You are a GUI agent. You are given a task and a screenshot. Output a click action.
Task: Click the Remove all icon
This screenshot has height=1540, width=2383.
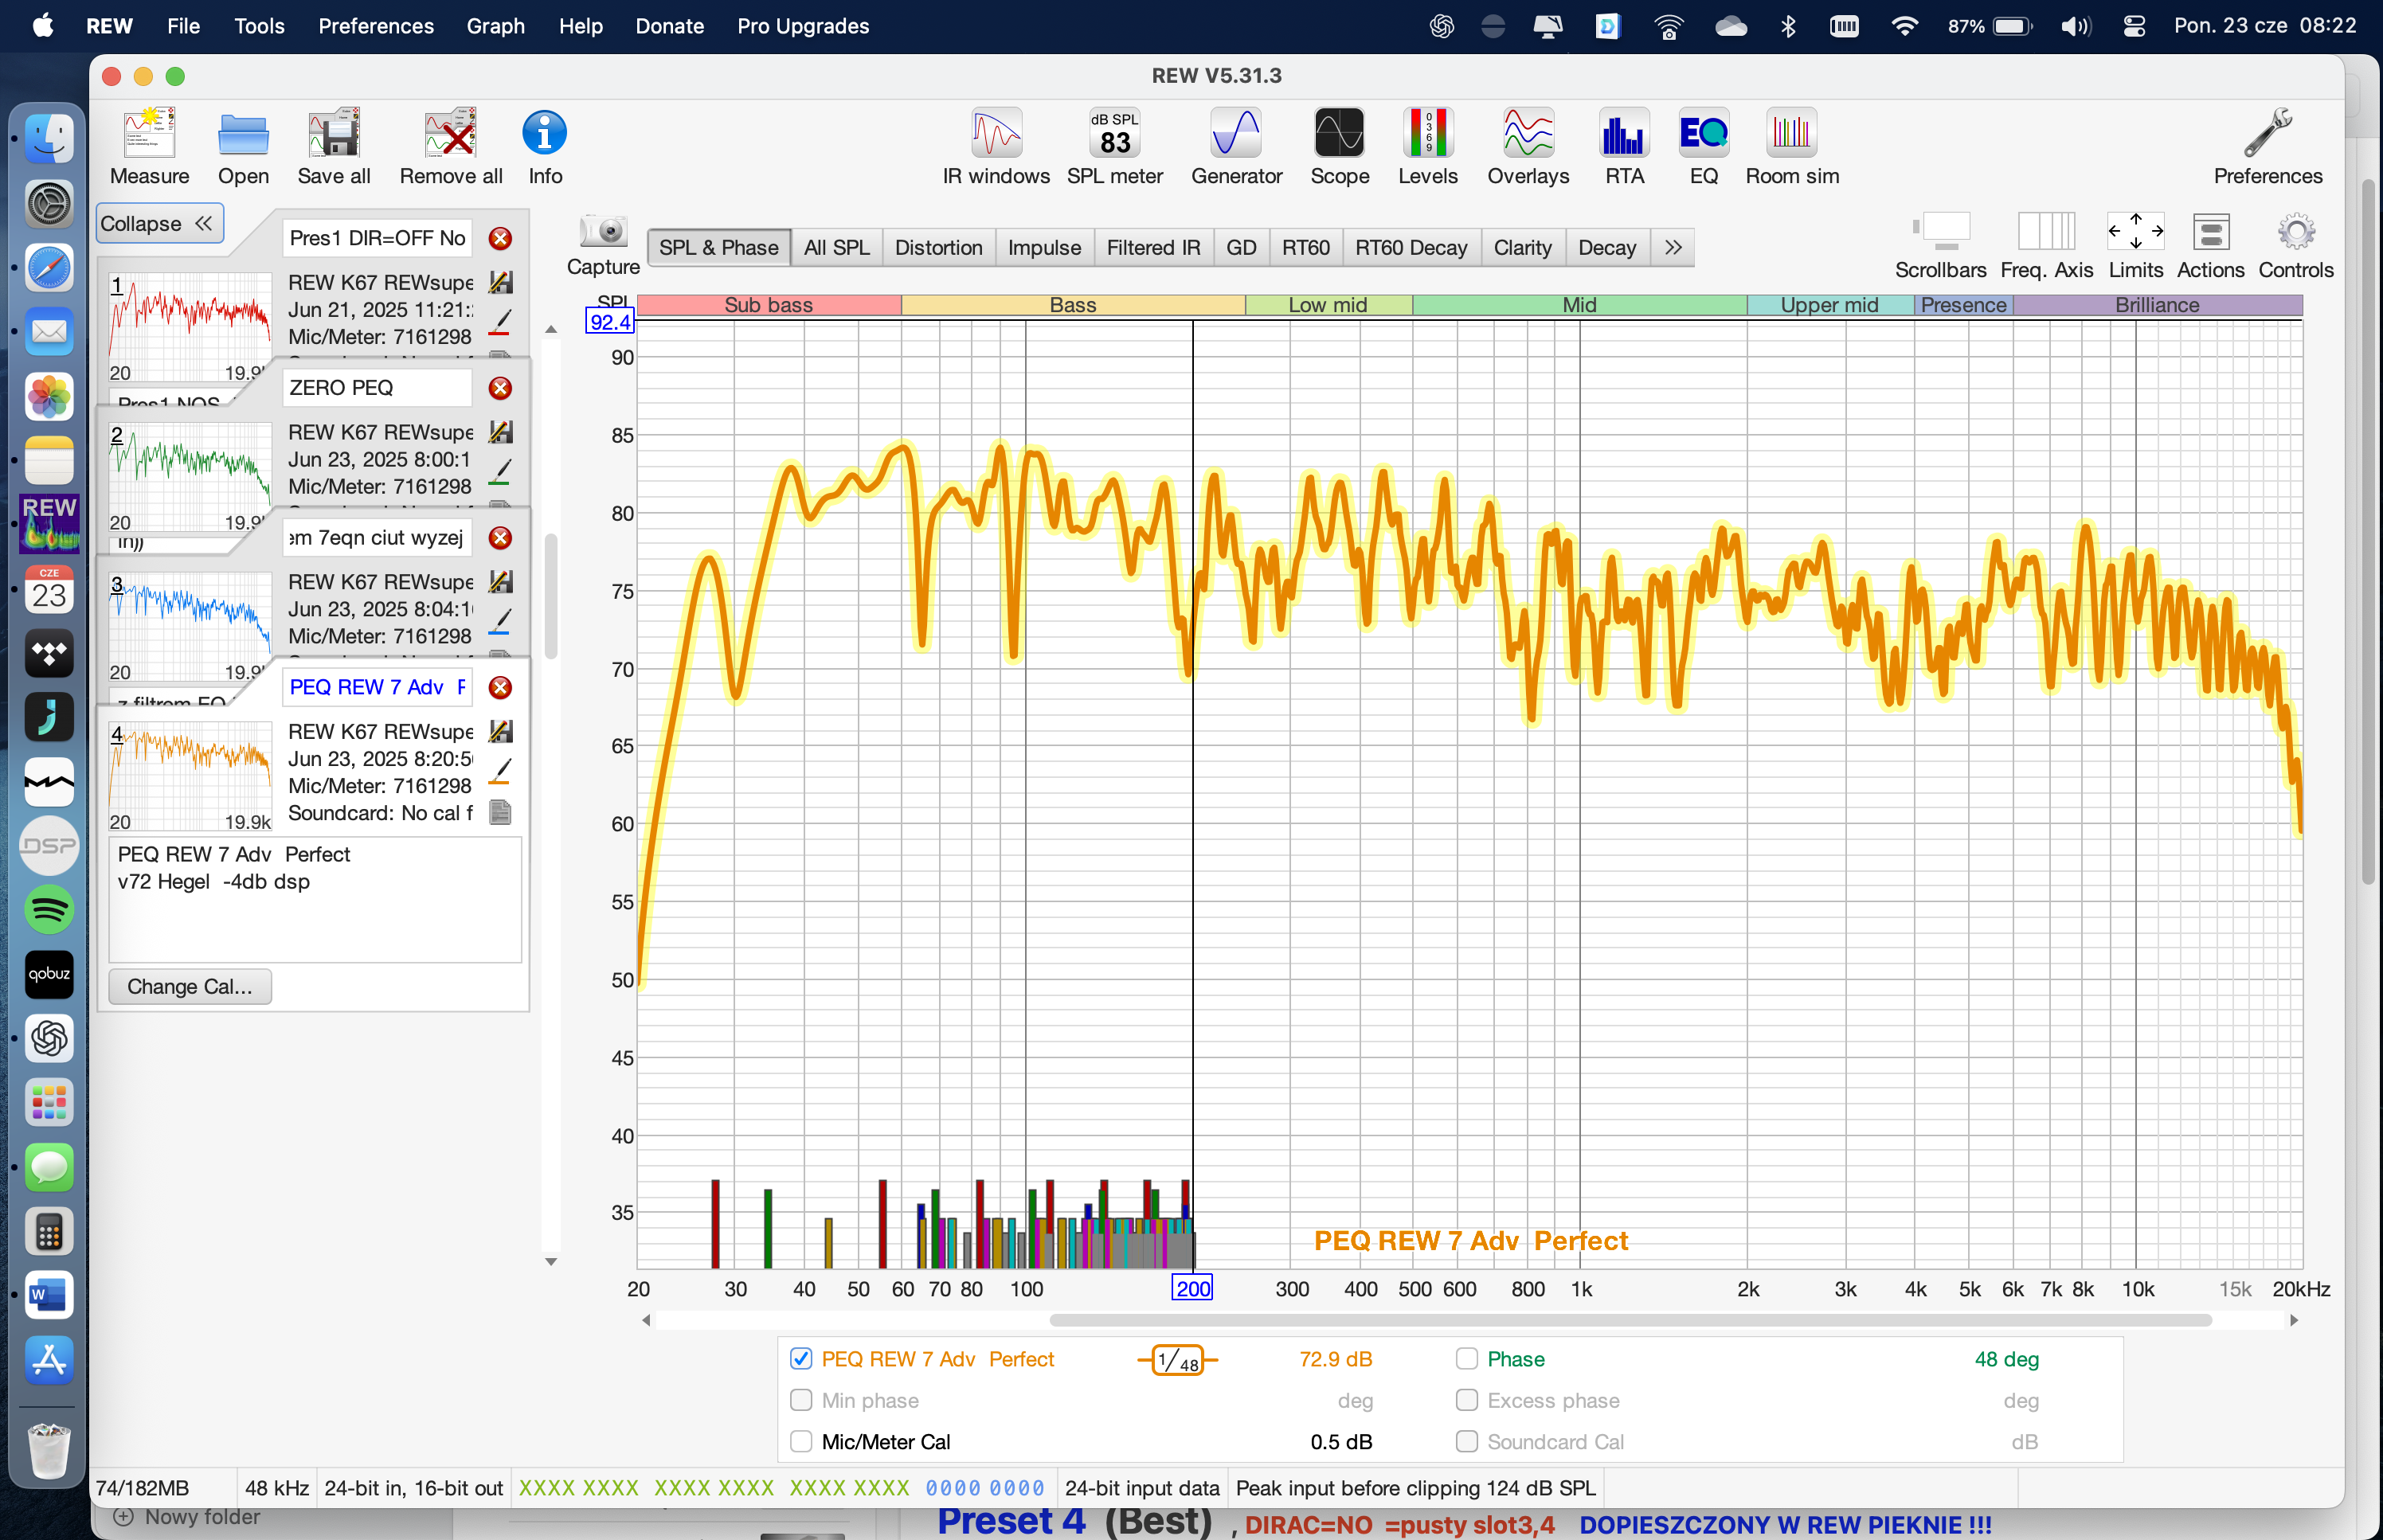(450, 147)
